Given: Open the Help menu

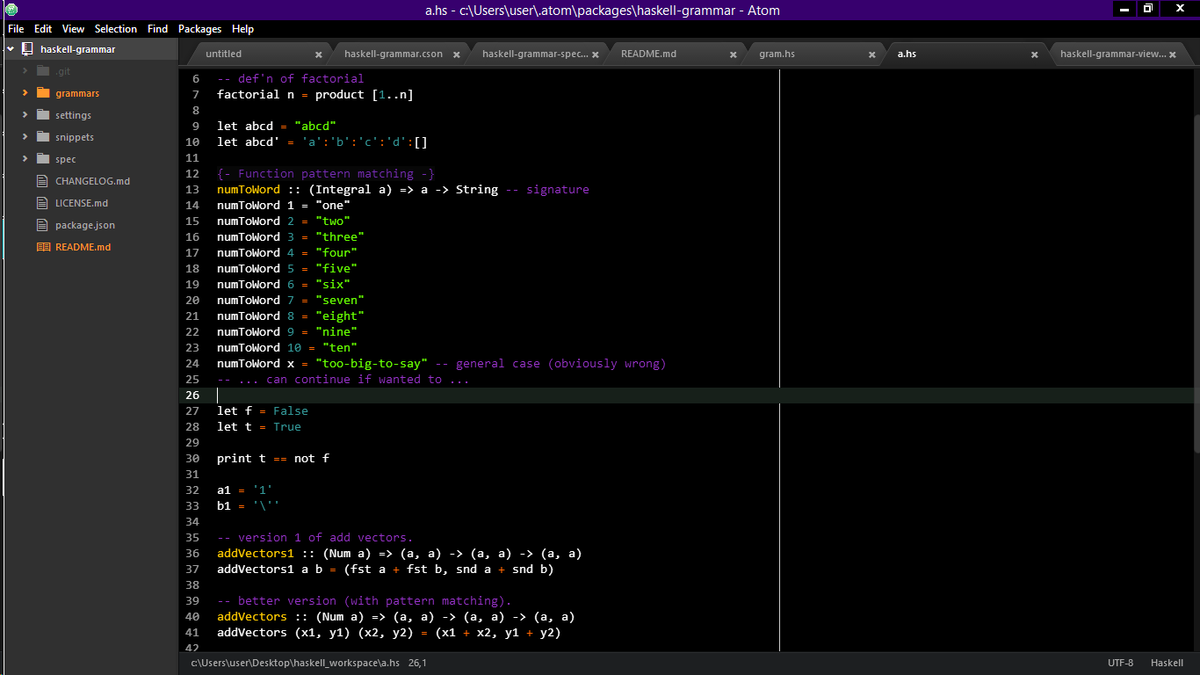Looking at the screenshot, I should click(243, 29).
